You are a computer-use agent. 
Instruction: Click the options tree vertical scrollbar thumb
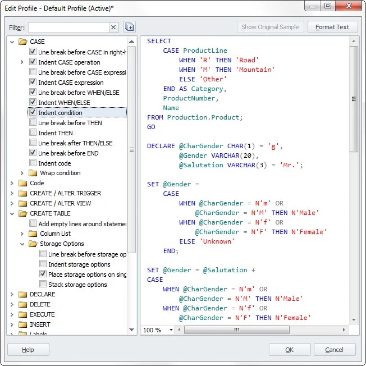[132, 149]
